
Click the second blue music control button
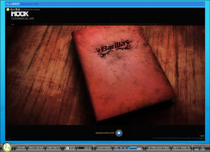(125, 148)
